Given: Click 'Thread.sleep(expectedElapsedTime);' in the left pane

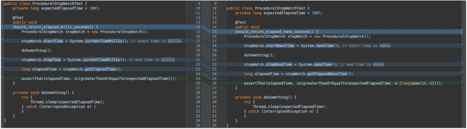Looking at the screenshot, I should click(x=67, y=102).
